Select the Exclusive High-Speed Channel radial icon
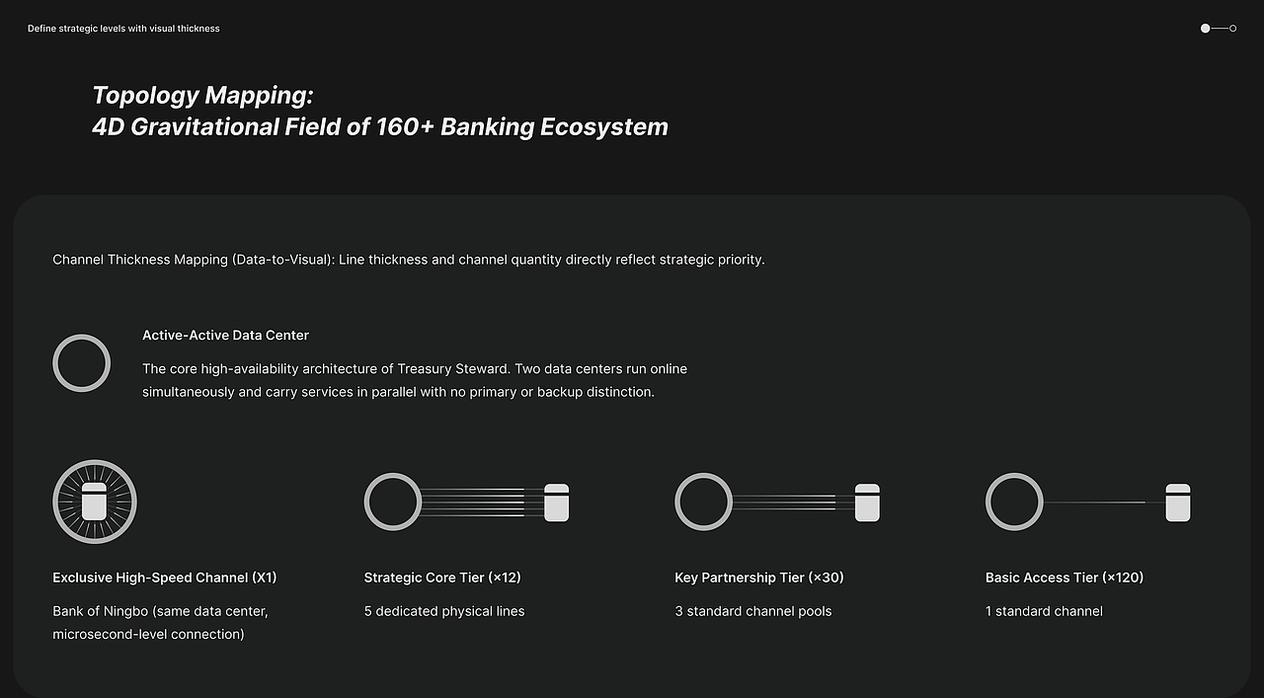Viewport: 1264px width, 698px height. [95, 502]
